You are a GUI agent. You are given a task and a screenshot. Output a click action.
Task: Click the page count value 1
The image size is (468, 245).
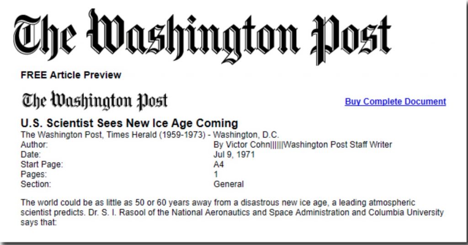[x=216, y=174]
